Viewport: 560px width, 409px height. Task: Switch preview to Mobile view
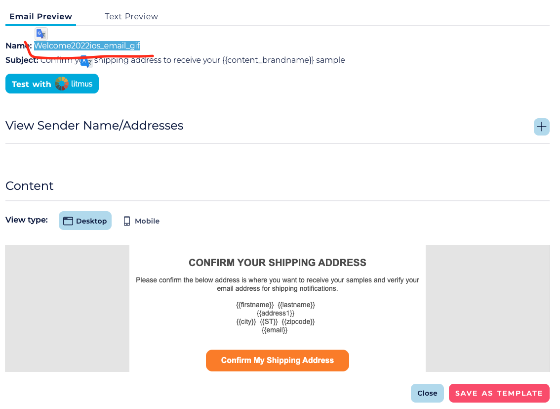141,221
